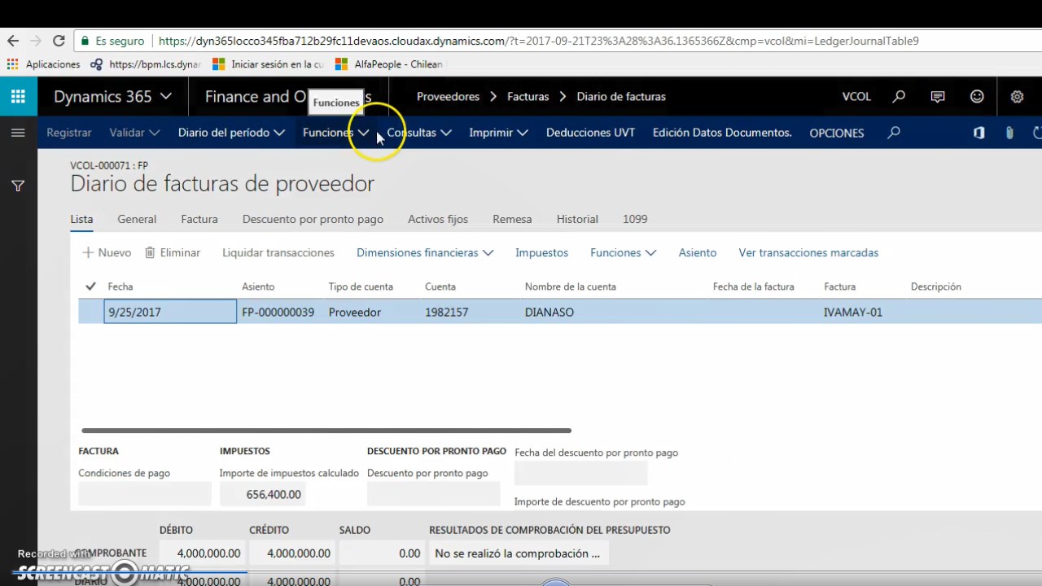The width and height of the screenshot is (1042, 586).
Task: Click the browser back arrow
Action: pyautogui.click(x=13, y=41)
